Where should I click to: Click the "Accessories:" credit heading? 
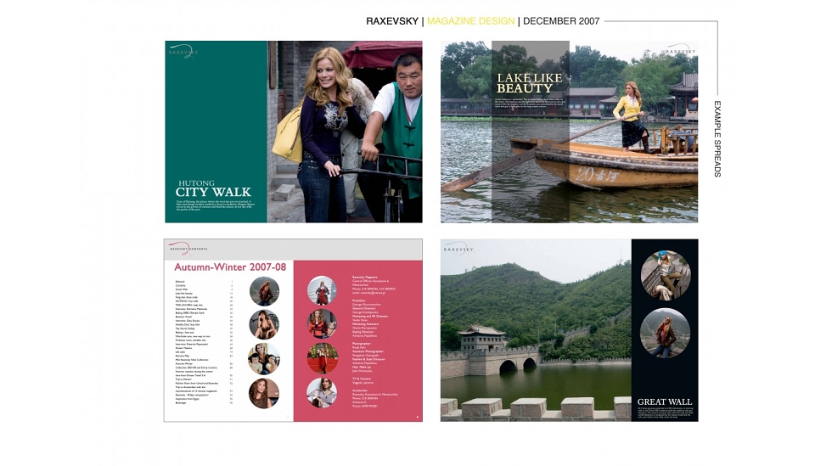click(x=360, y=390)
